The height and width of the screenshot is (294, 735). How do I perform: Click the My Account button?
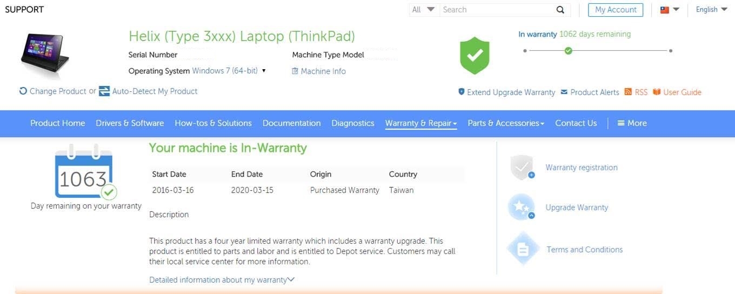click(x=616, y=10)
